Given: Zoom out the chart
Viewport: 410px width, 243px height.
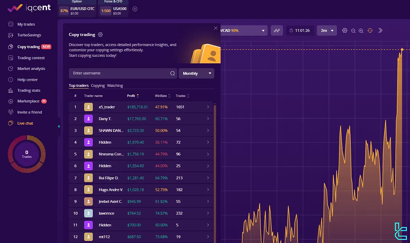Looking at the screenshot, I should pyautogui.click(x=353, y=31).
